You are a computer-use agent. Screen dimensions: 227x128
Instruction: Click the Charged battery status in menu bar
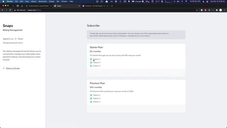click(138, 1)
